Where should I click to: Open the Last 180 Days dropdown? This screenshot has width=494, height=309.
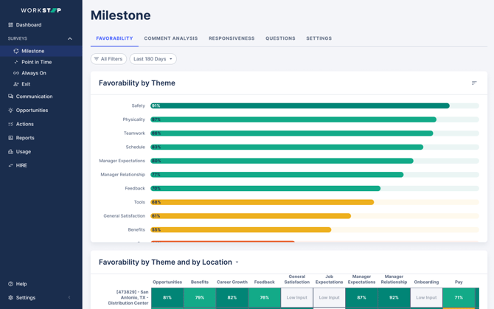pyautogui.click(x=153, y=59)
